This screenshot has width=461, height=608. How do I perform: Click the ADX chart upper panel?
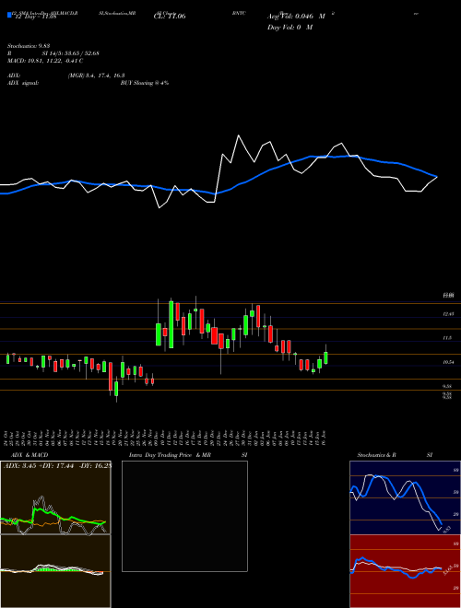pyautogui.click(x=55, y=497)
